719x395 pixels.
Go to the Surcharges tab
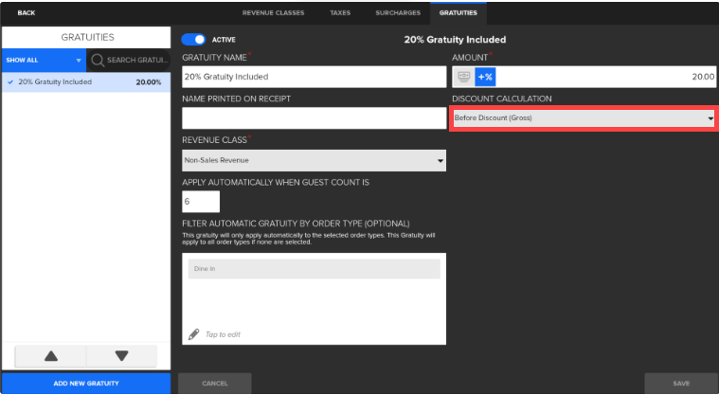tap(396, 12)
